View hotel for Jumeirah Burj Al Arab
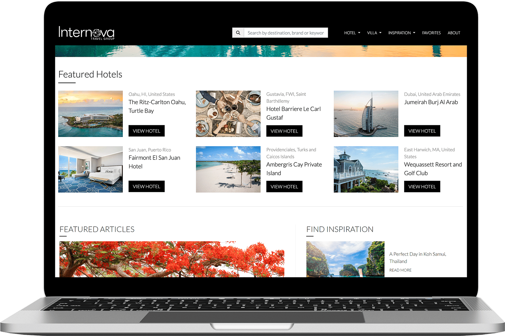 (x=422, y=131)
